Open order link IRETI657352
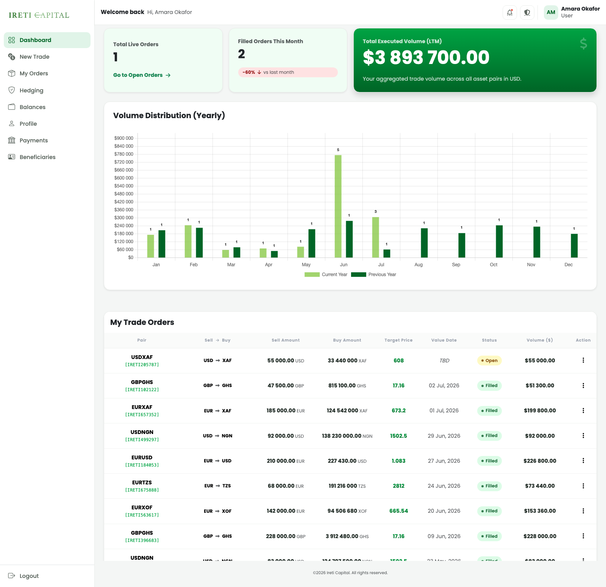This screenshot has width=606, height=587. pyautogui.click(x=142, y=415)
